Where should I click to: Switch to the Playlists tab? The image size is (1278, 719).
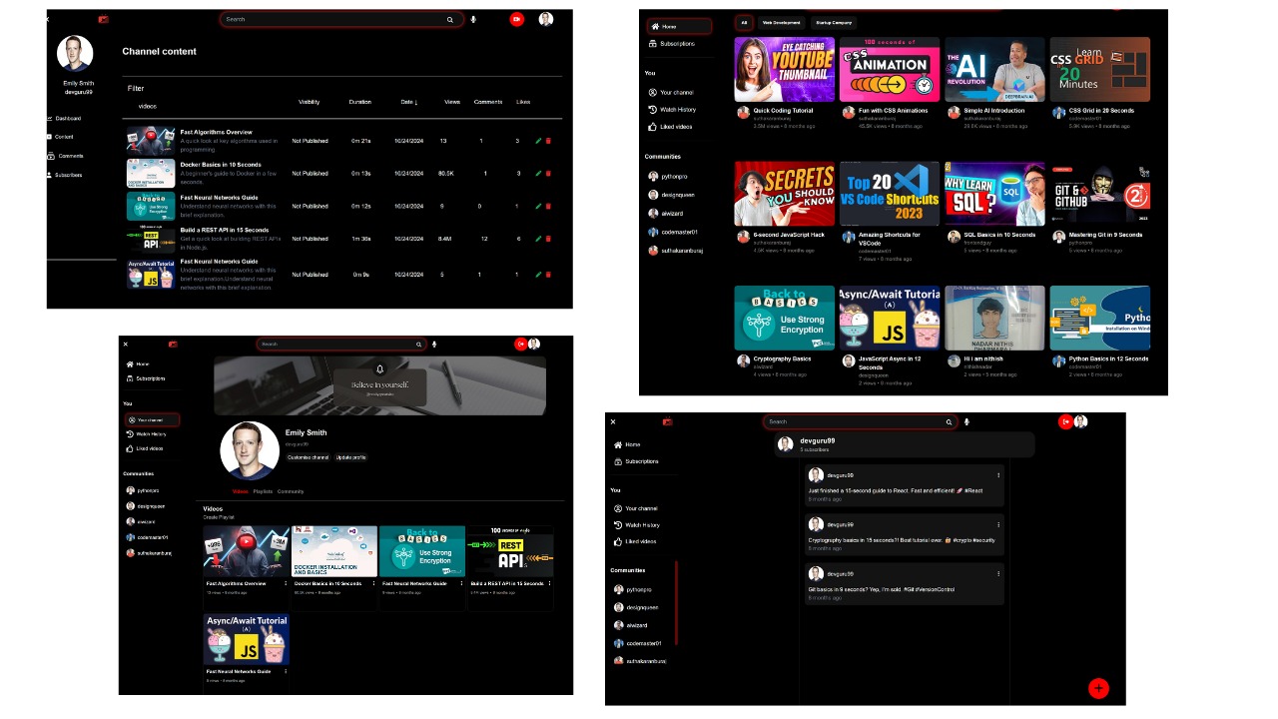(x=265, y=491)
